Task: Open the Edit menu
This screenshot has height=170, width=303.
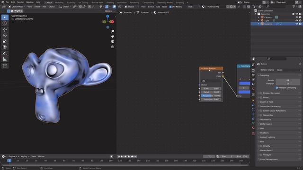Action: pos(13,2)
